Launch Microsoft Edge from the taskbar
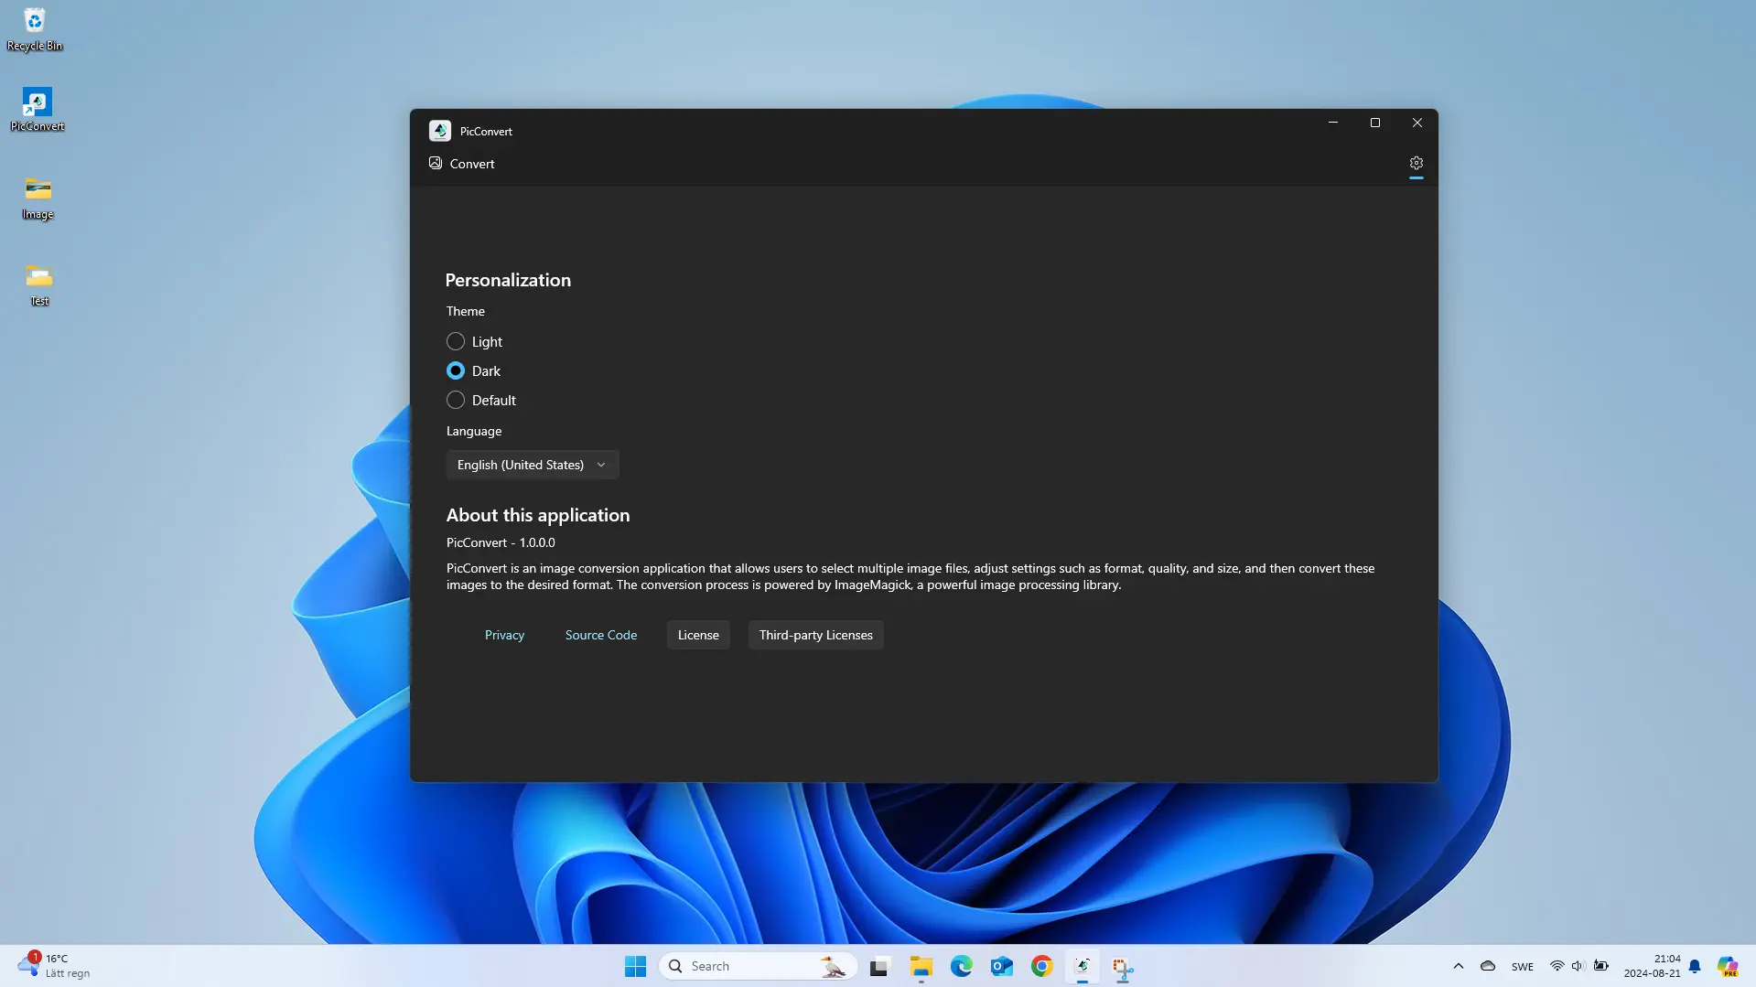 click(x=961, y=966)
